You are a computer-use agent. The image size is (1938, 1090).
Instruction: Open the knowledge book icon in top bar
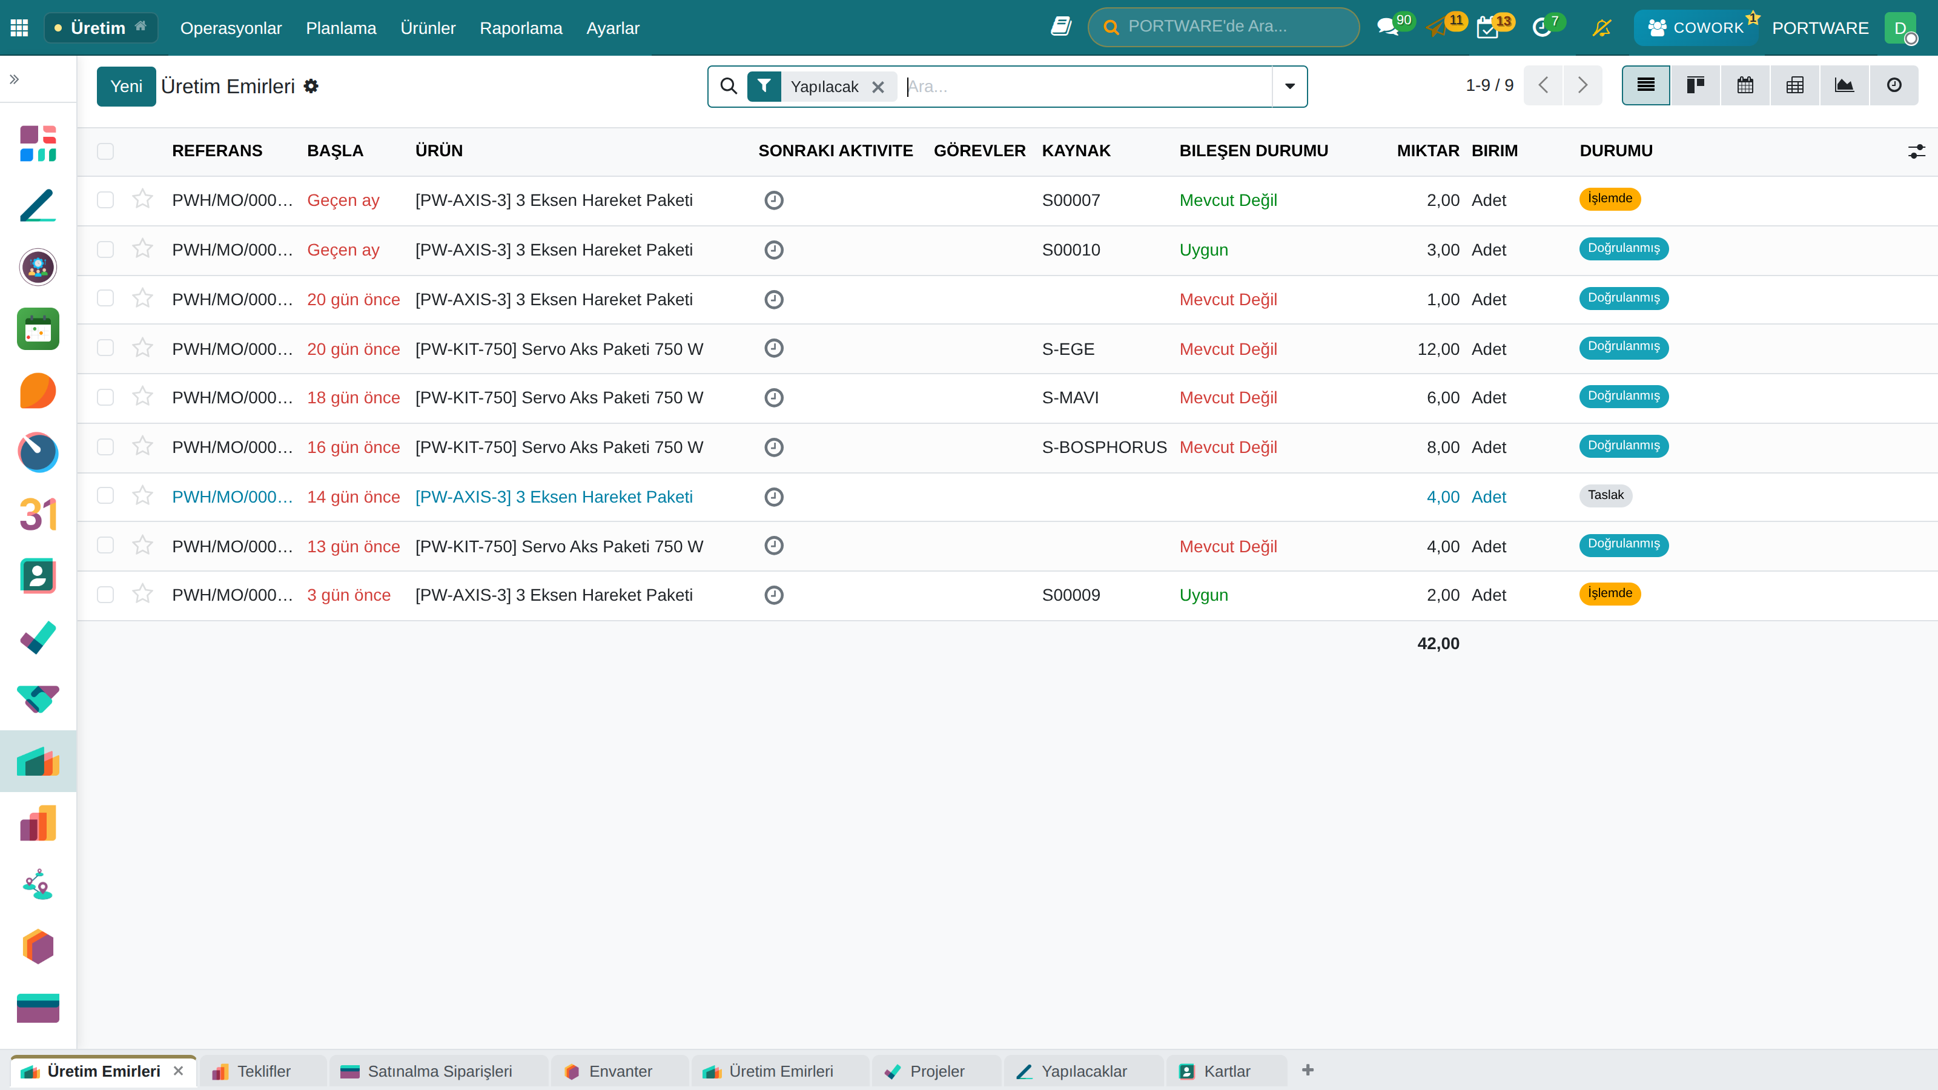(1061, 26)
